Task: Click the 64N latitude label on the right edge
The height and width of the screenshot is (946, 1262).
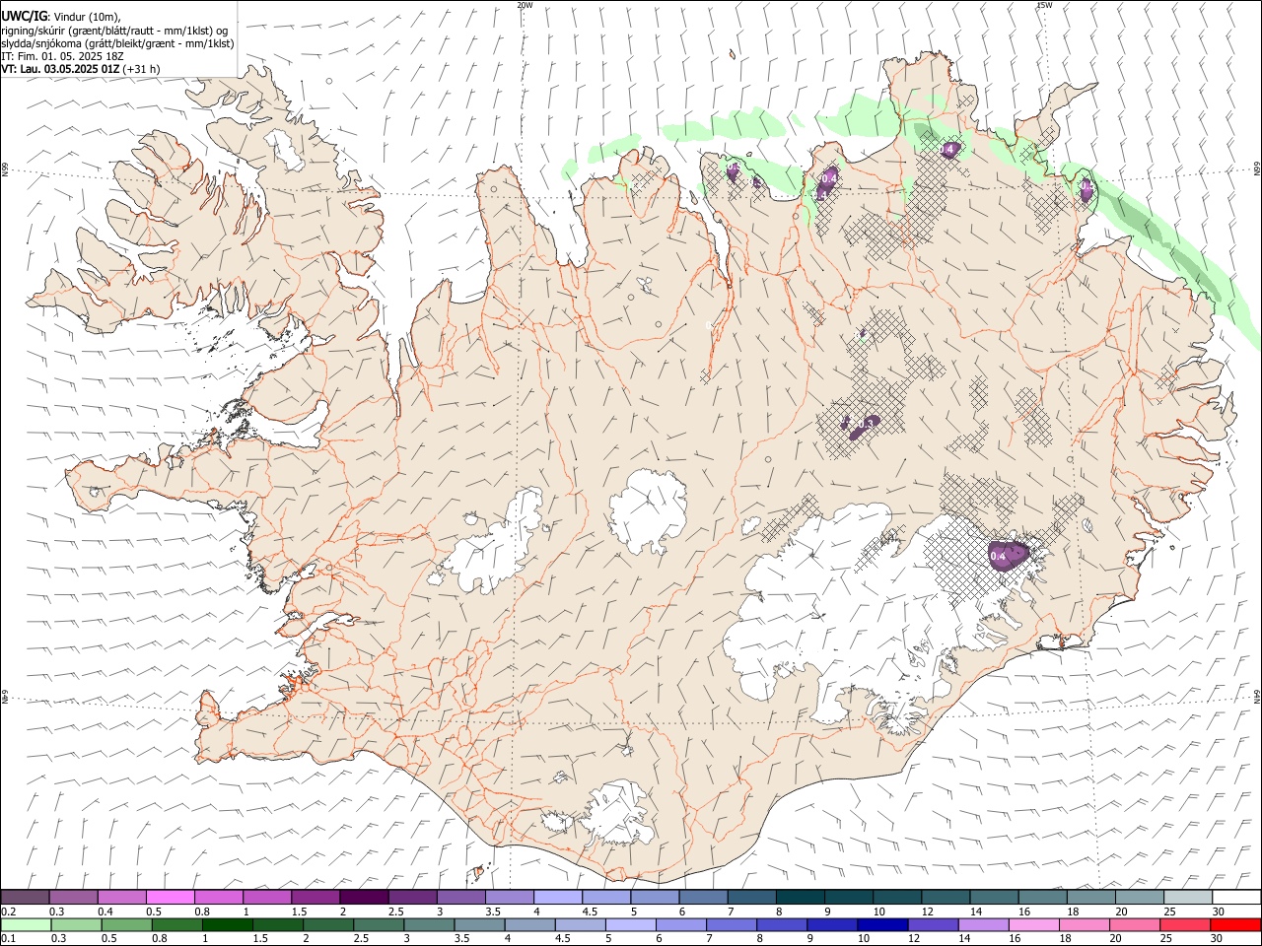Action: 1257,697
